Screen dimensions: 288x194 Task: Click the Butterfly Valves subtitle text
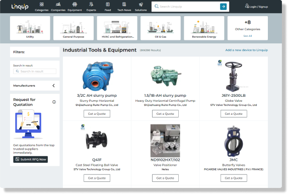tap(234, 165)
